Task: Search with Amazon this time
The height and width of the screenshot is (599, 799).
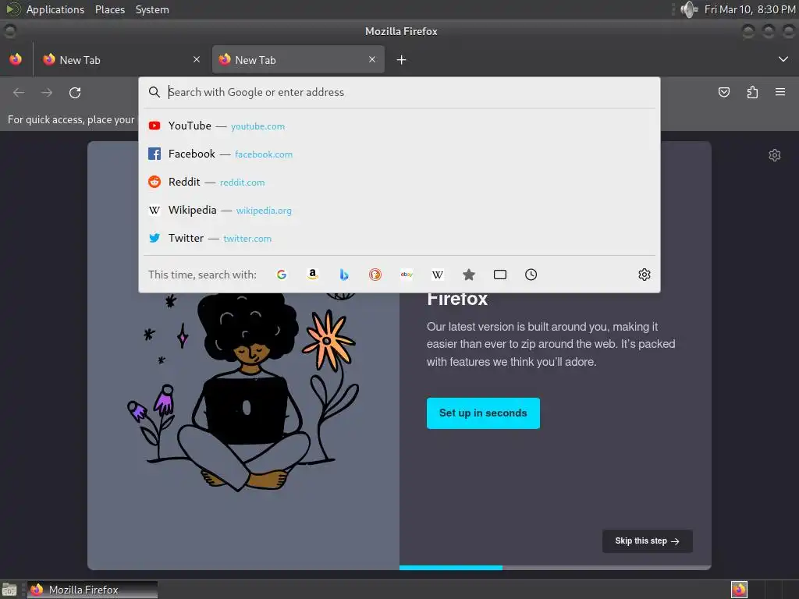Action: click(x=313, y=275)
